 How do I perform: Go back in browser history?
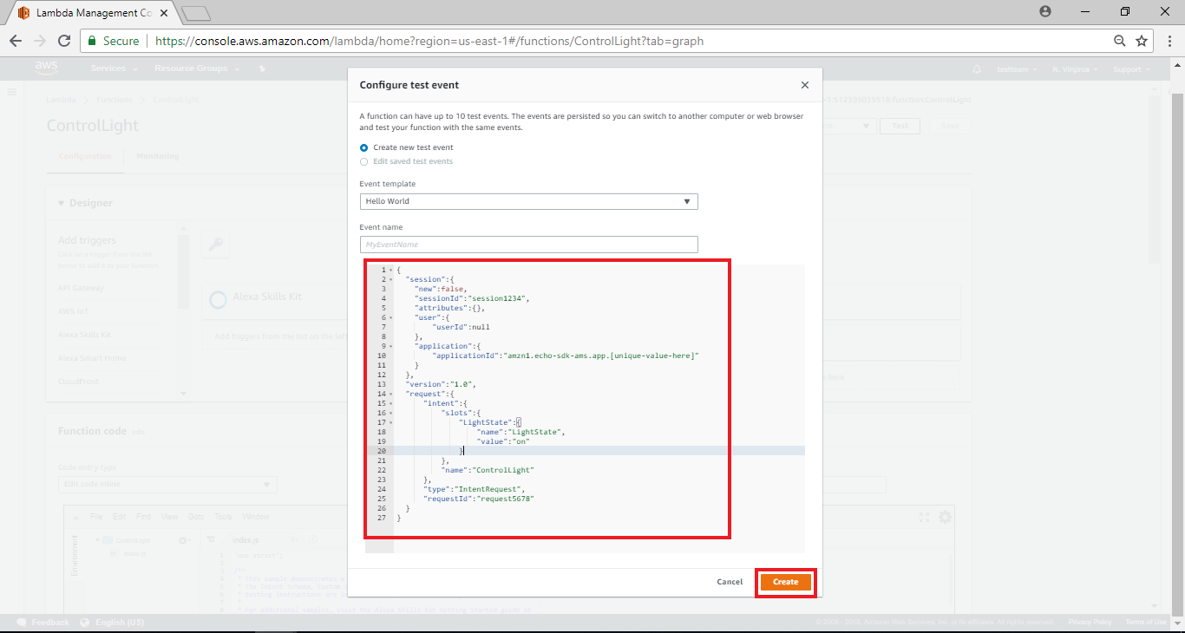point(16,41)
